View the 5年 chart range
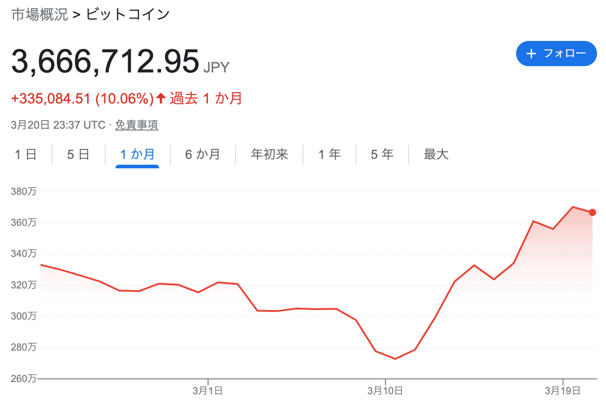Viewport: 606px width, 405px height. point(382,154)
